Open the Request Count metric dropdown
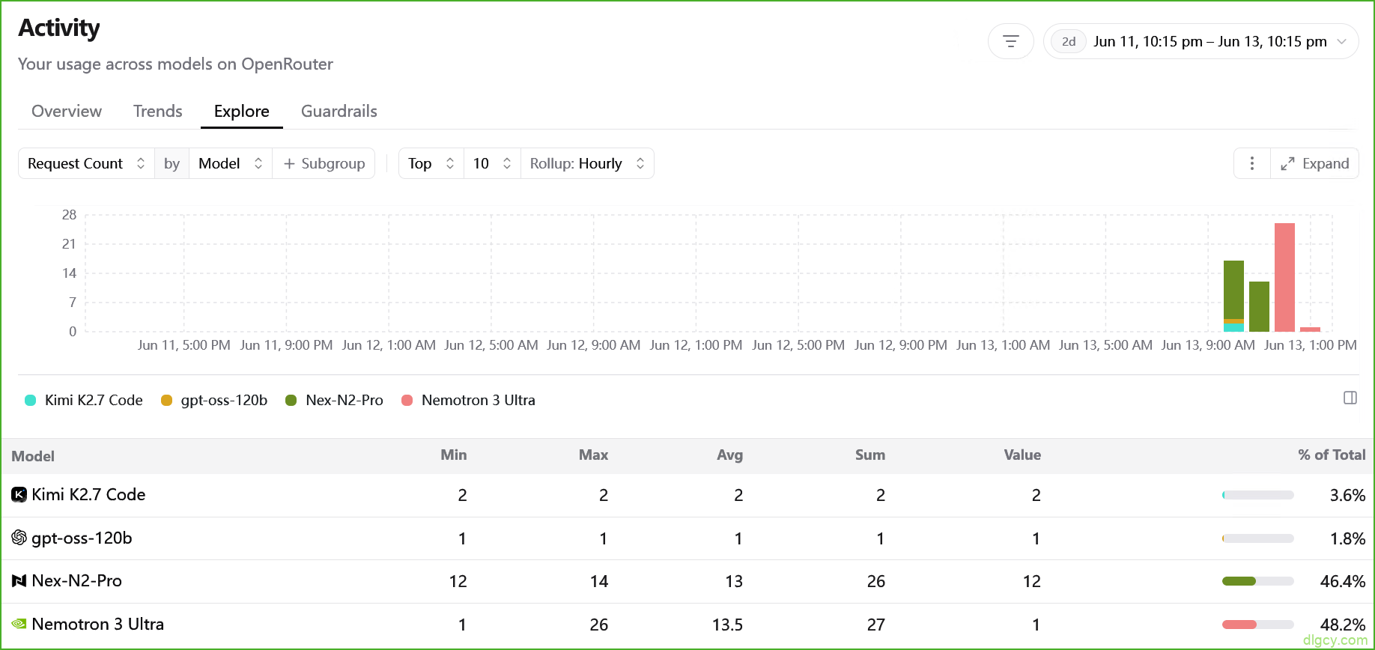The width and height of the screenshot is (1375, 650). 86,163
